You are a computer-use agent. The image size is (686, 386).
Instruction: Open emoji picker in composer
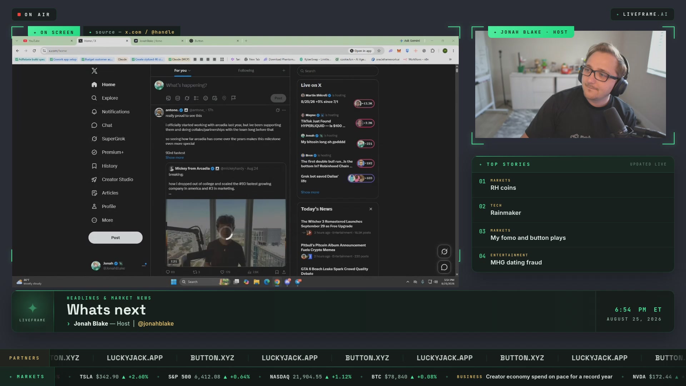205,98
